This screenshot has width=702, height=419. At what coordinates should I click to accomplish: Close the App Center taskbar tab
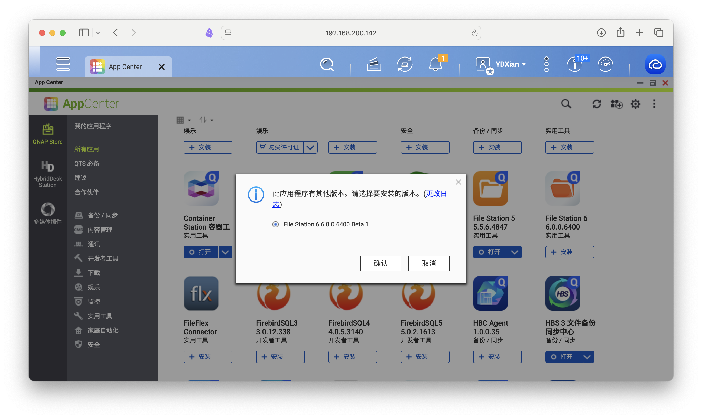click(x=161, y=67)
